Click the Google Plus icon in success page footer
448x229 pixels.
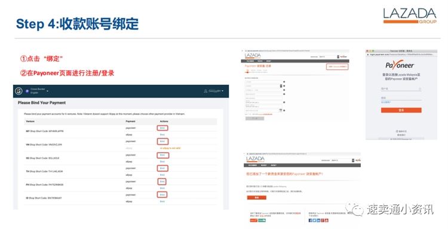[x=323, y=220]
